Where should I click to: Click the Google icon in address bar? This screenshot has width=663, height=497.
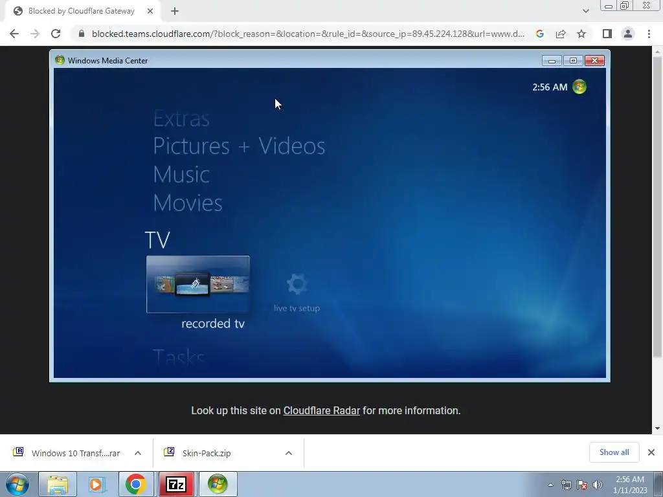[x=539, y=34]
